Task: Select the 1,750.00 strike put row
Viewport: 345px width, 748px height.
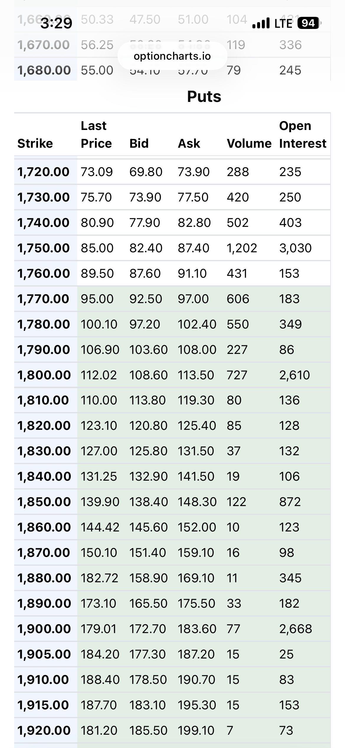Action: tap(172, 248)
